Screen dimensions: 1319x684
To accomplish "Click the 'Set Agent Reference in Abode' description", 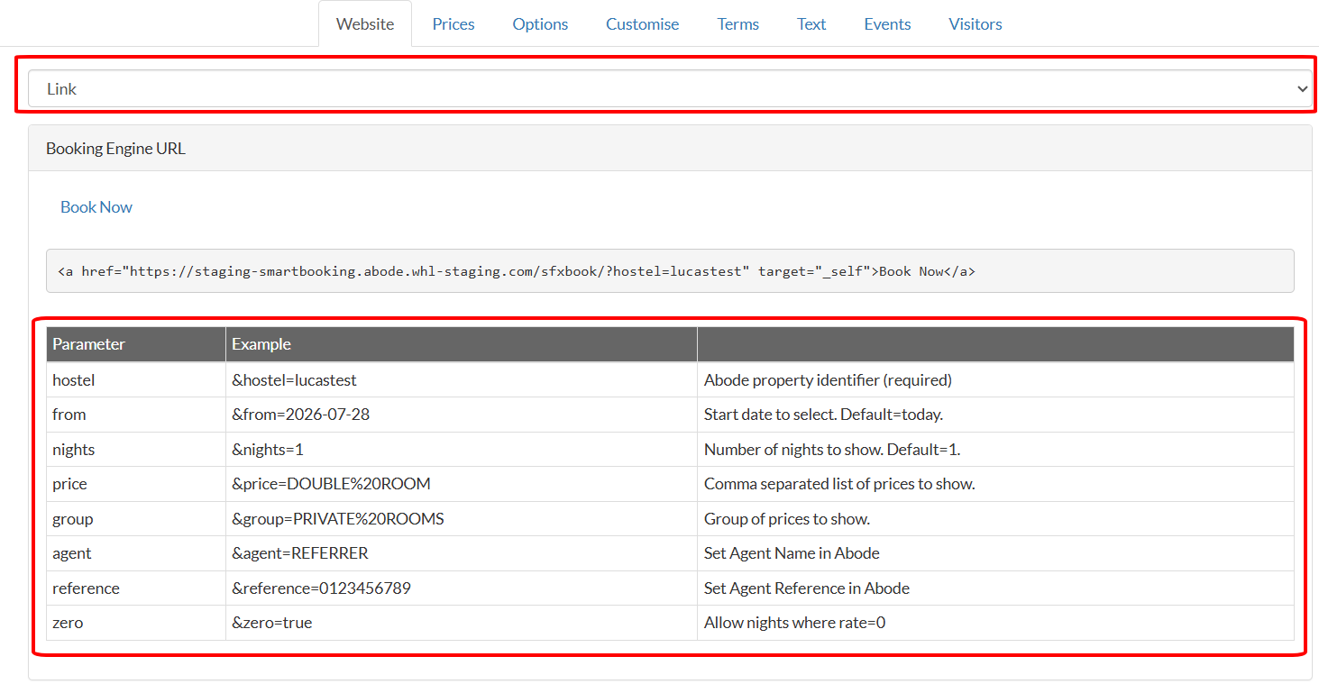I will pos(807,588).
